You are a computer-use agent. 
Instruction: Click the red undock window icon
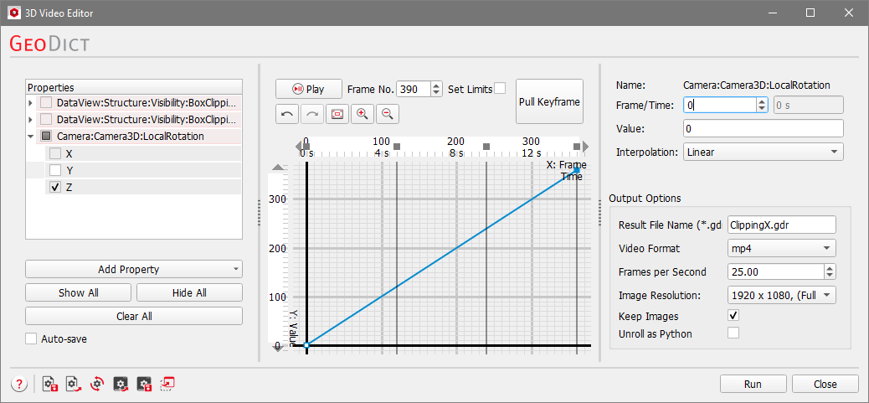click(167, 384)
